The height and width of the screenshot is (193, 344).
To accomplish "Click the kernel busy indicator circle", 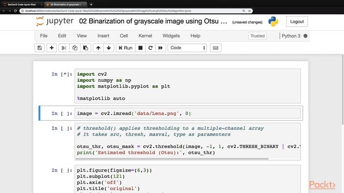I will point(305,36).
